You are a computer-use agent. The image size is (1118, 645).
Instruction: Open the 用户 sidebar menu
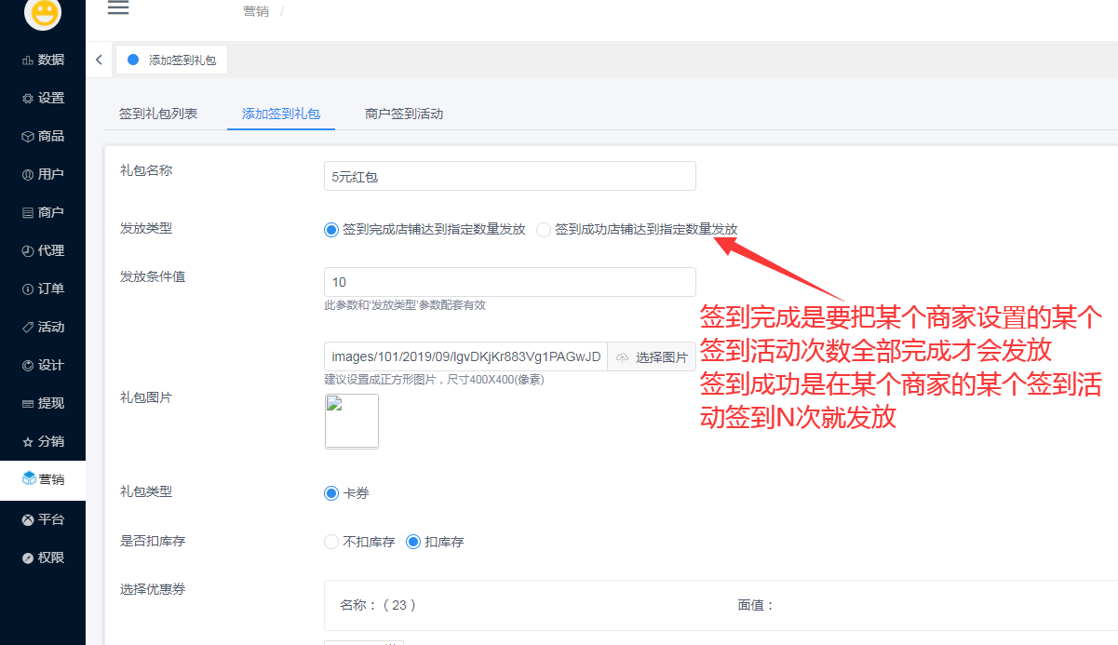(43, 174)
